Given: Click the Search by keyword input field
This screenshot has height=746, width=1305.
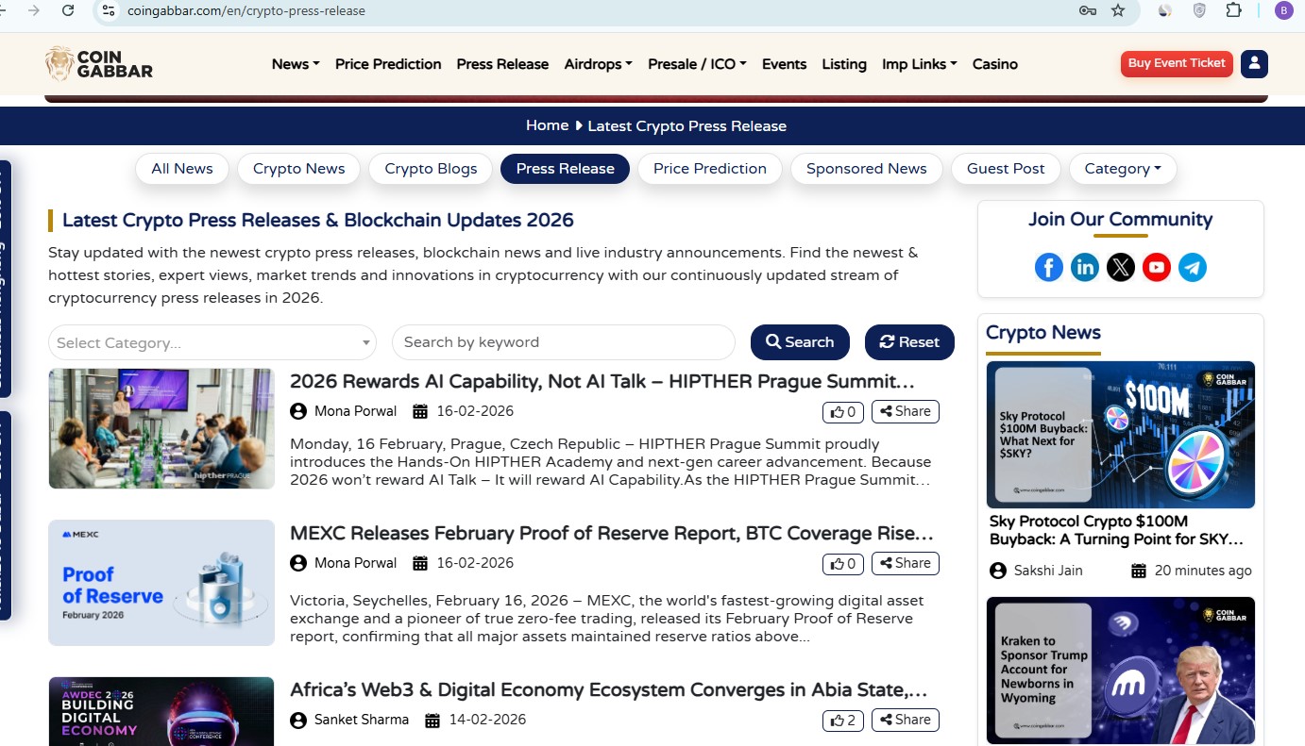Looking at the screenshot, I should (x=563, y=342).
